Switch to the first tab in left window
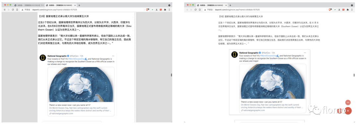Viewport: 358px width, 125px height. point(29,5)
